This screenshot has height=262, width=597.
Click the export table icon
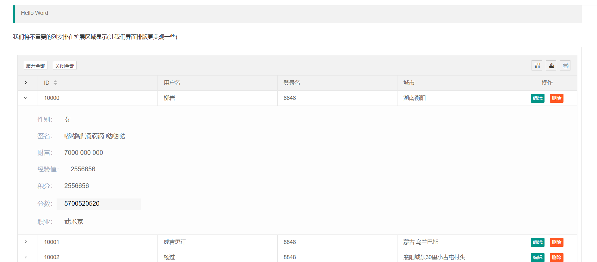pyautogui.click(x=551, y=65)
